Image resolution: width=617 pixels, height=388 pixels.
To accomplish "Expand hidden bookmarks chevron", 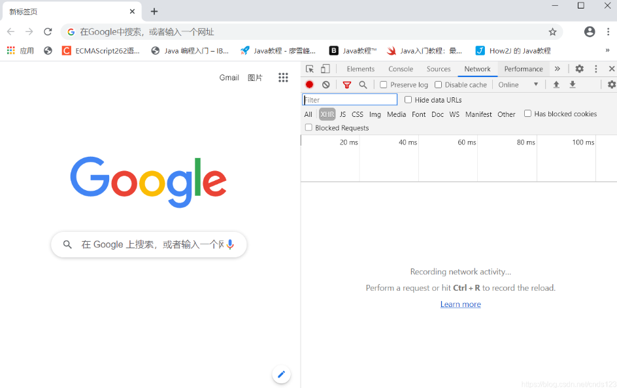I will tap(607, 50).
